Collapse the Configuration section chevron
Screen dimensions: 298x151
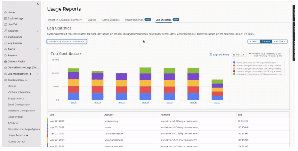(x=38, y=80)
